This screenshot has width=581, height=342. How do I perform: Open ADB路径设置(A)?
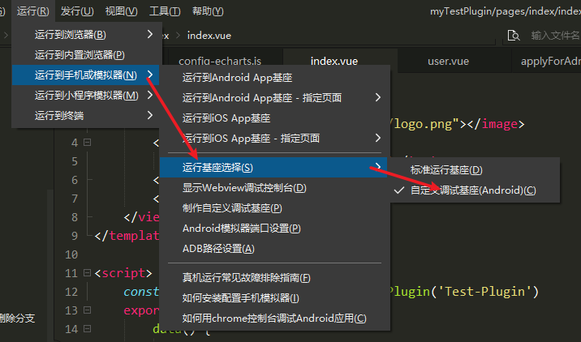pyautogui.click(x=274, y=248)
